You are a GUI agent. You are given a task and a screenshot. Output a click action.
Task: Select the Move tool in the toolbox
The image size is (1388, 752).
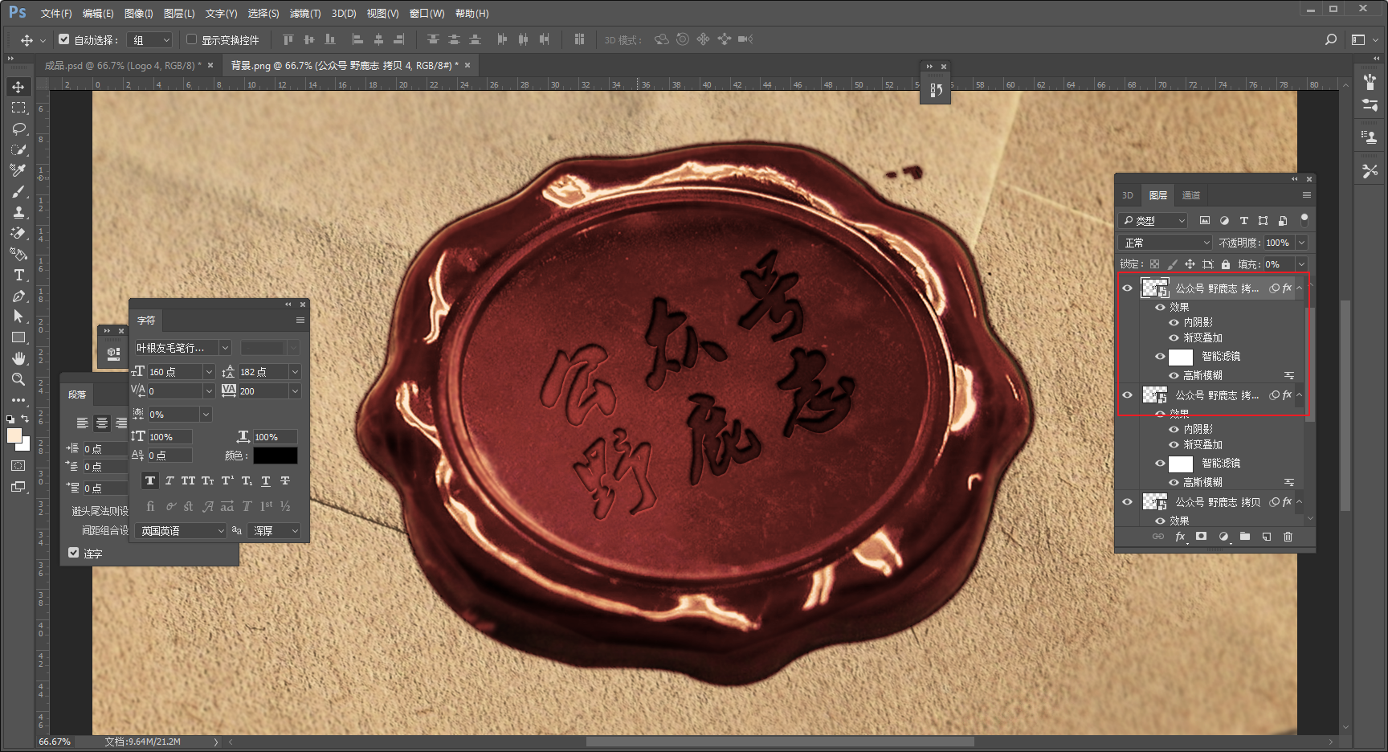tap(18, 87)
